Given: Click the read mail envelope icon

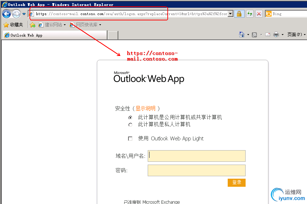Looking at the screenshot, I should click(x=268, y=34).
